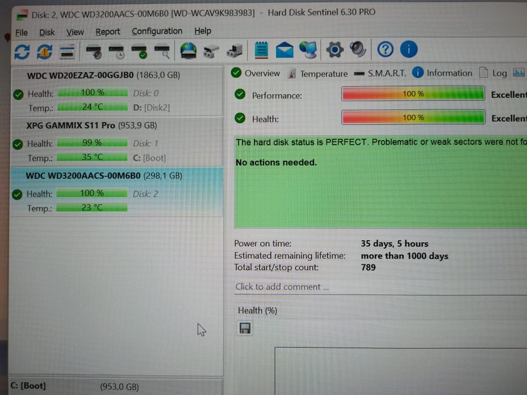Open the Configuration menu

[x=157, y=31]
